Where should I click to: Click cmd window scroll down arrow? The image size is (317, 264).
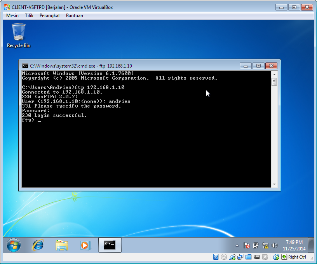pyautogui.click(x=274, y=184)
